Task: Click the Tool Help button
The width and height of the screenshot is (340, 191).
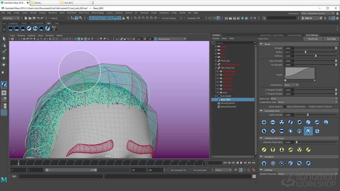Action: (x=331, y=39)
